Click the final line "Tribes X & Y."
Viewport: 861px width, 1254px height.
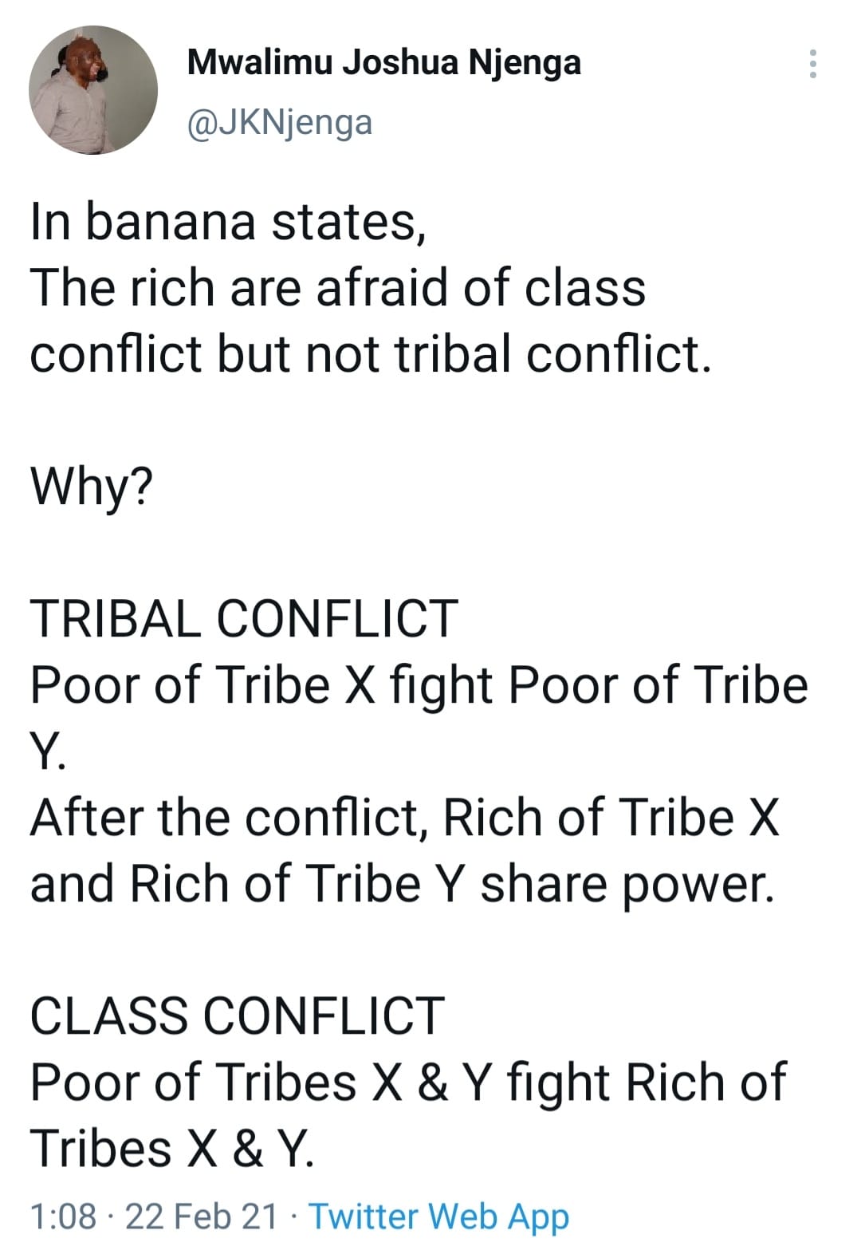click(172, 1148)
